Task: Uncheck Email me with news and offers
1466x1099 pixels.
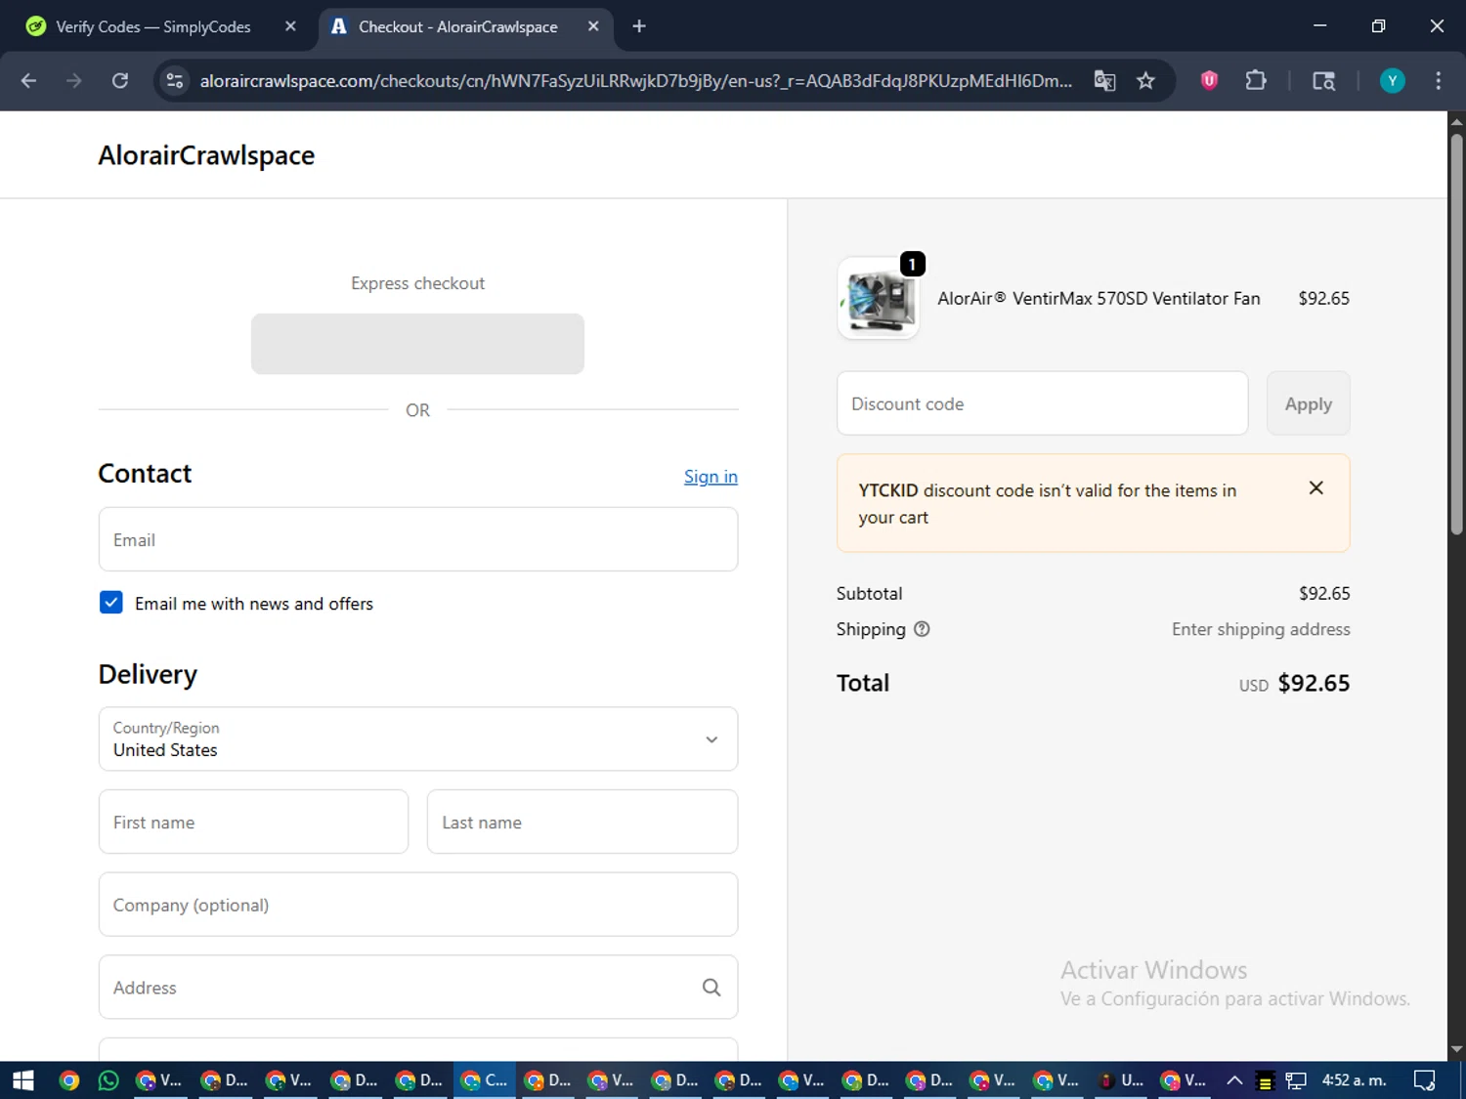Action: click(110, 603)
